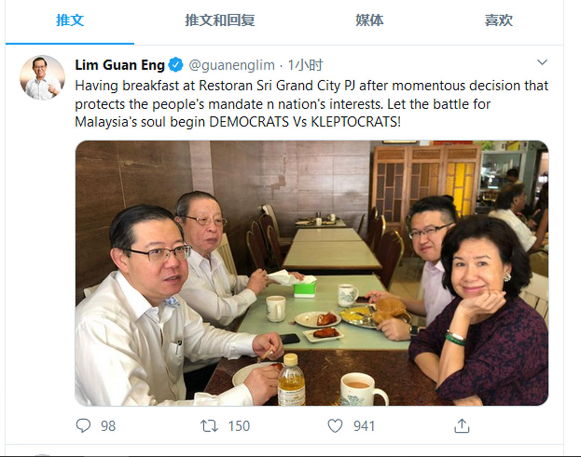Image resolution: width=581 pixels, height=457 pixels.
Task: Select the 推文 tab
Action: [x=70, y=20]
